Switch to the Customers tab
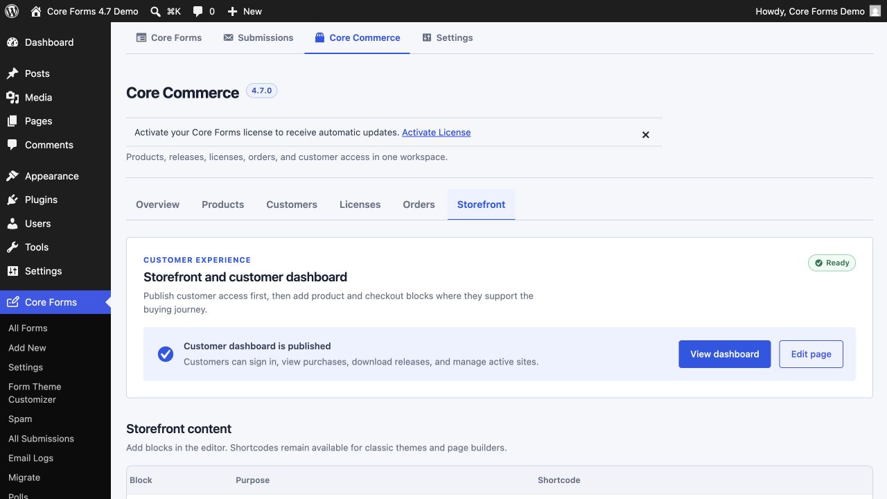Image resolution: width=887 pixels, height=499 pixels. tap(292, 204)
